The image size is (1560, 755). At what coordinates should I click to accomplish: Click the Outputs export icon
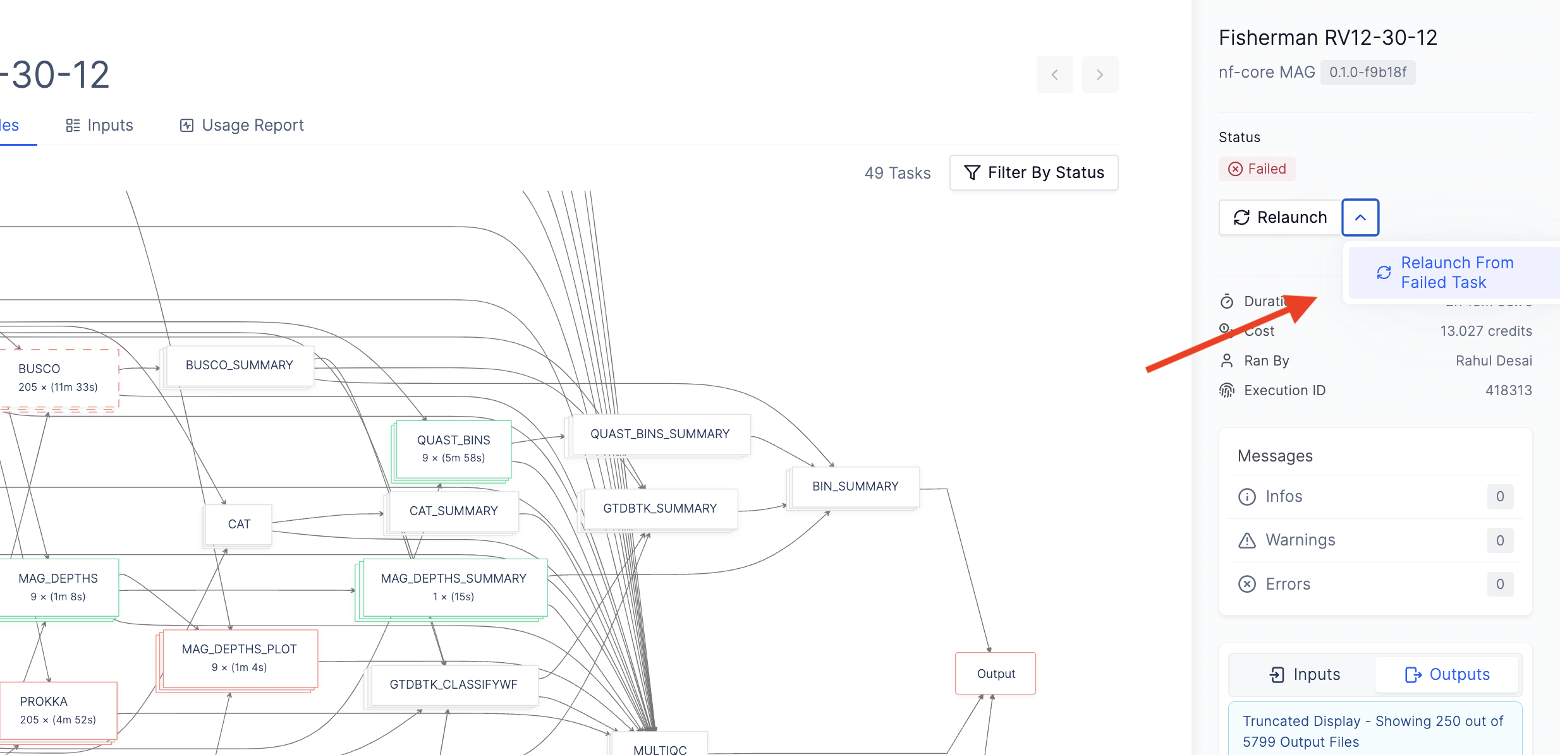point(1413,674)
